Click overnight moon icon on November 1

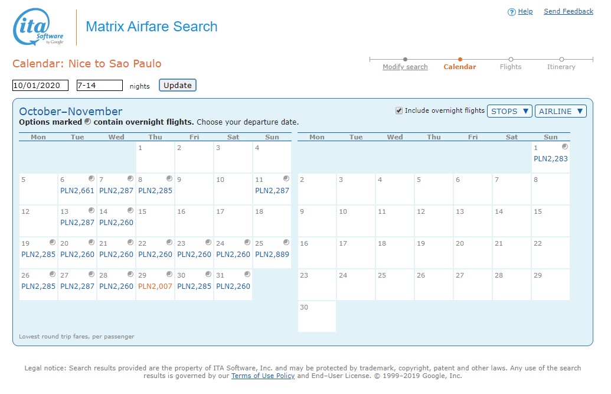pyautogui.click(x=564, y=146)
